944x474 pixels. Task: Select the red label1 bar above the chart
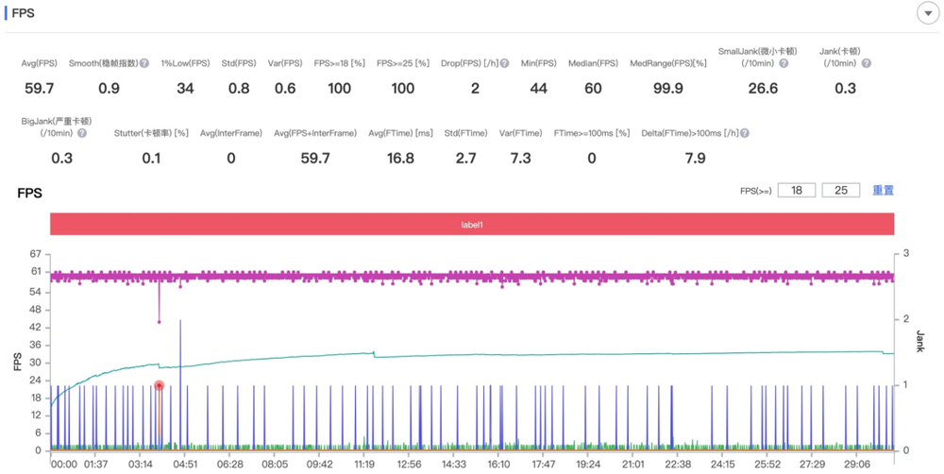coord(472,225)
